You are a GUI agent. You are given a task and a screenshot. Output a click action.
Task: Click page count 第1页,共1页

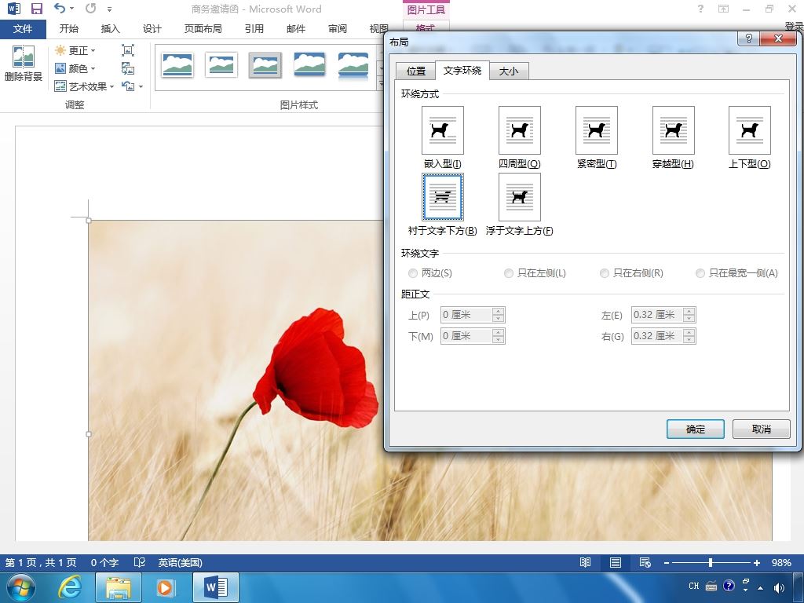pos(41,562)
